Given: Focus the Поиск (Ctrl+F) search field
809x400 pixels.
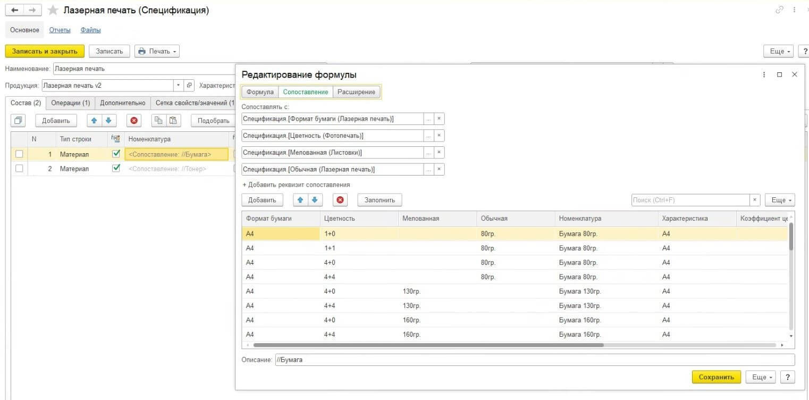Looking at the screenshot, I should point(690,200).
